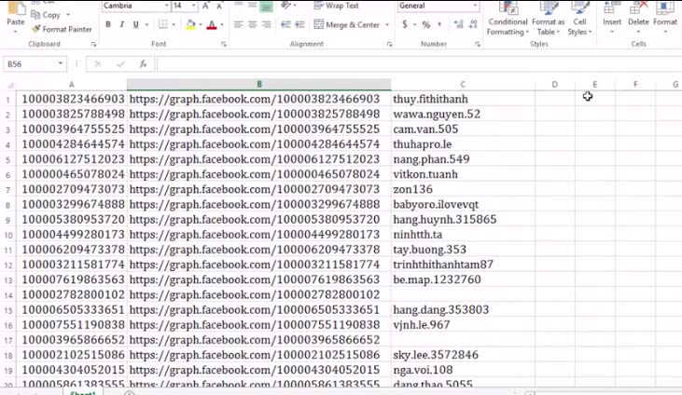The height and width of the screenshot is (395, 682).
Task: Click the Paste button
Action: coord(16,18)
